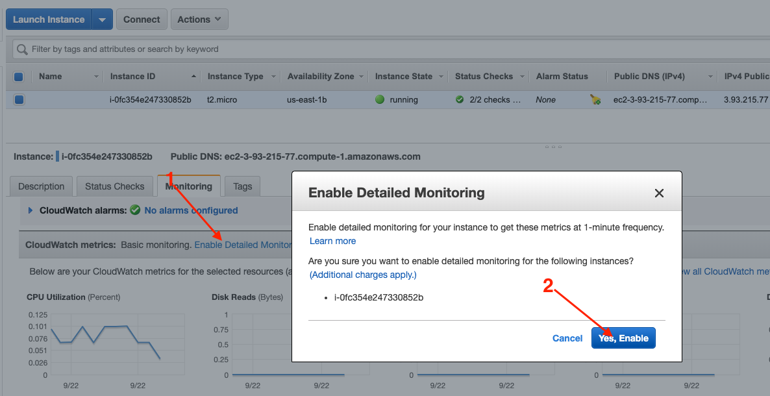Screen dimensions: 770x396
Task: Close the Enable Detailed Monitoring dialog
Action: pyautogui.click(x=659, y=193)
